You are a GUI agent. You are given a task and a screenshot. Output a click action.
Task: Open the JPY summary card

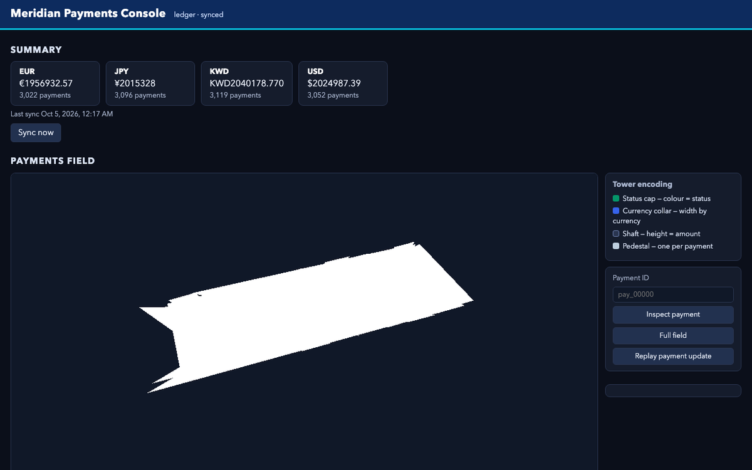coord(150,83)
